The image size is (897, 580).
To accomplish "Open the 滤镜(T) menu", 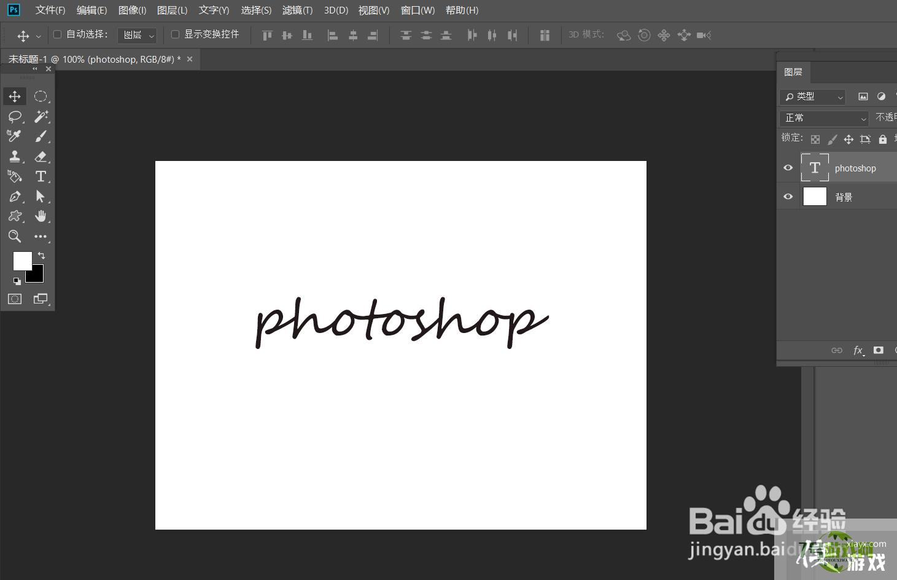I will tap(297, 10).
